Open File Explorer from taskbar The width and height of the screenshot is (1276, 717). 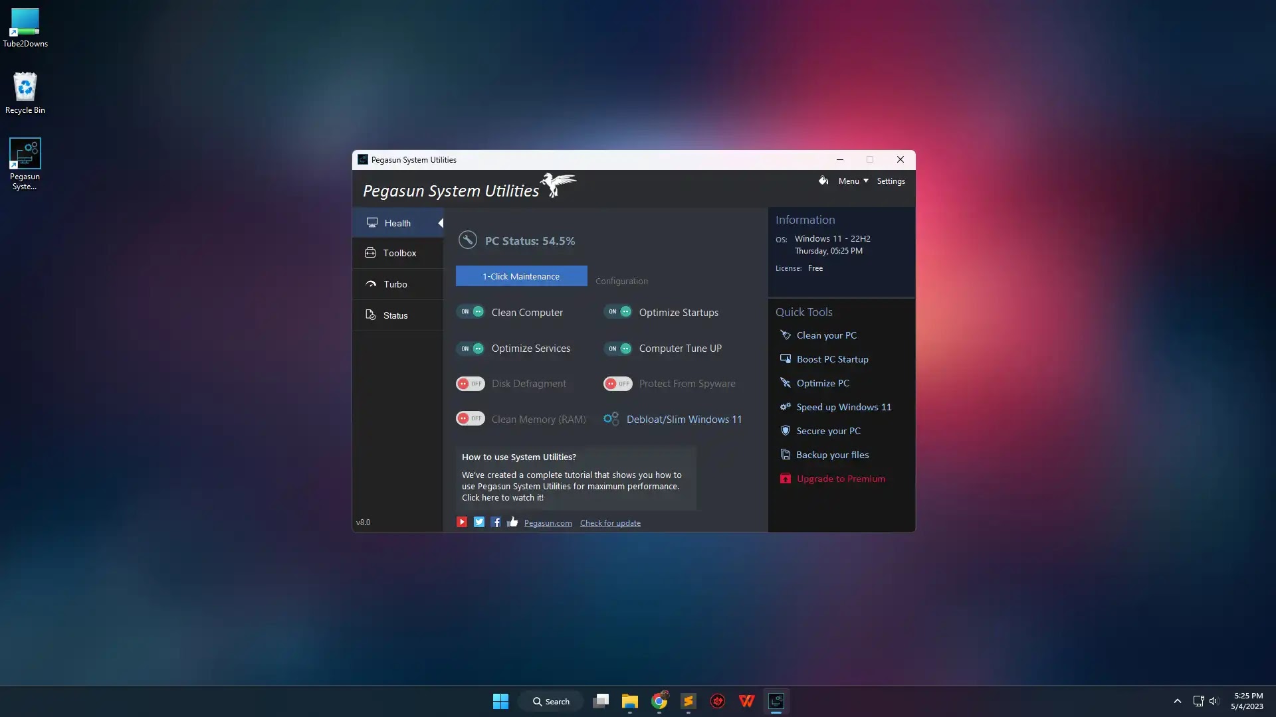(630, 701)
